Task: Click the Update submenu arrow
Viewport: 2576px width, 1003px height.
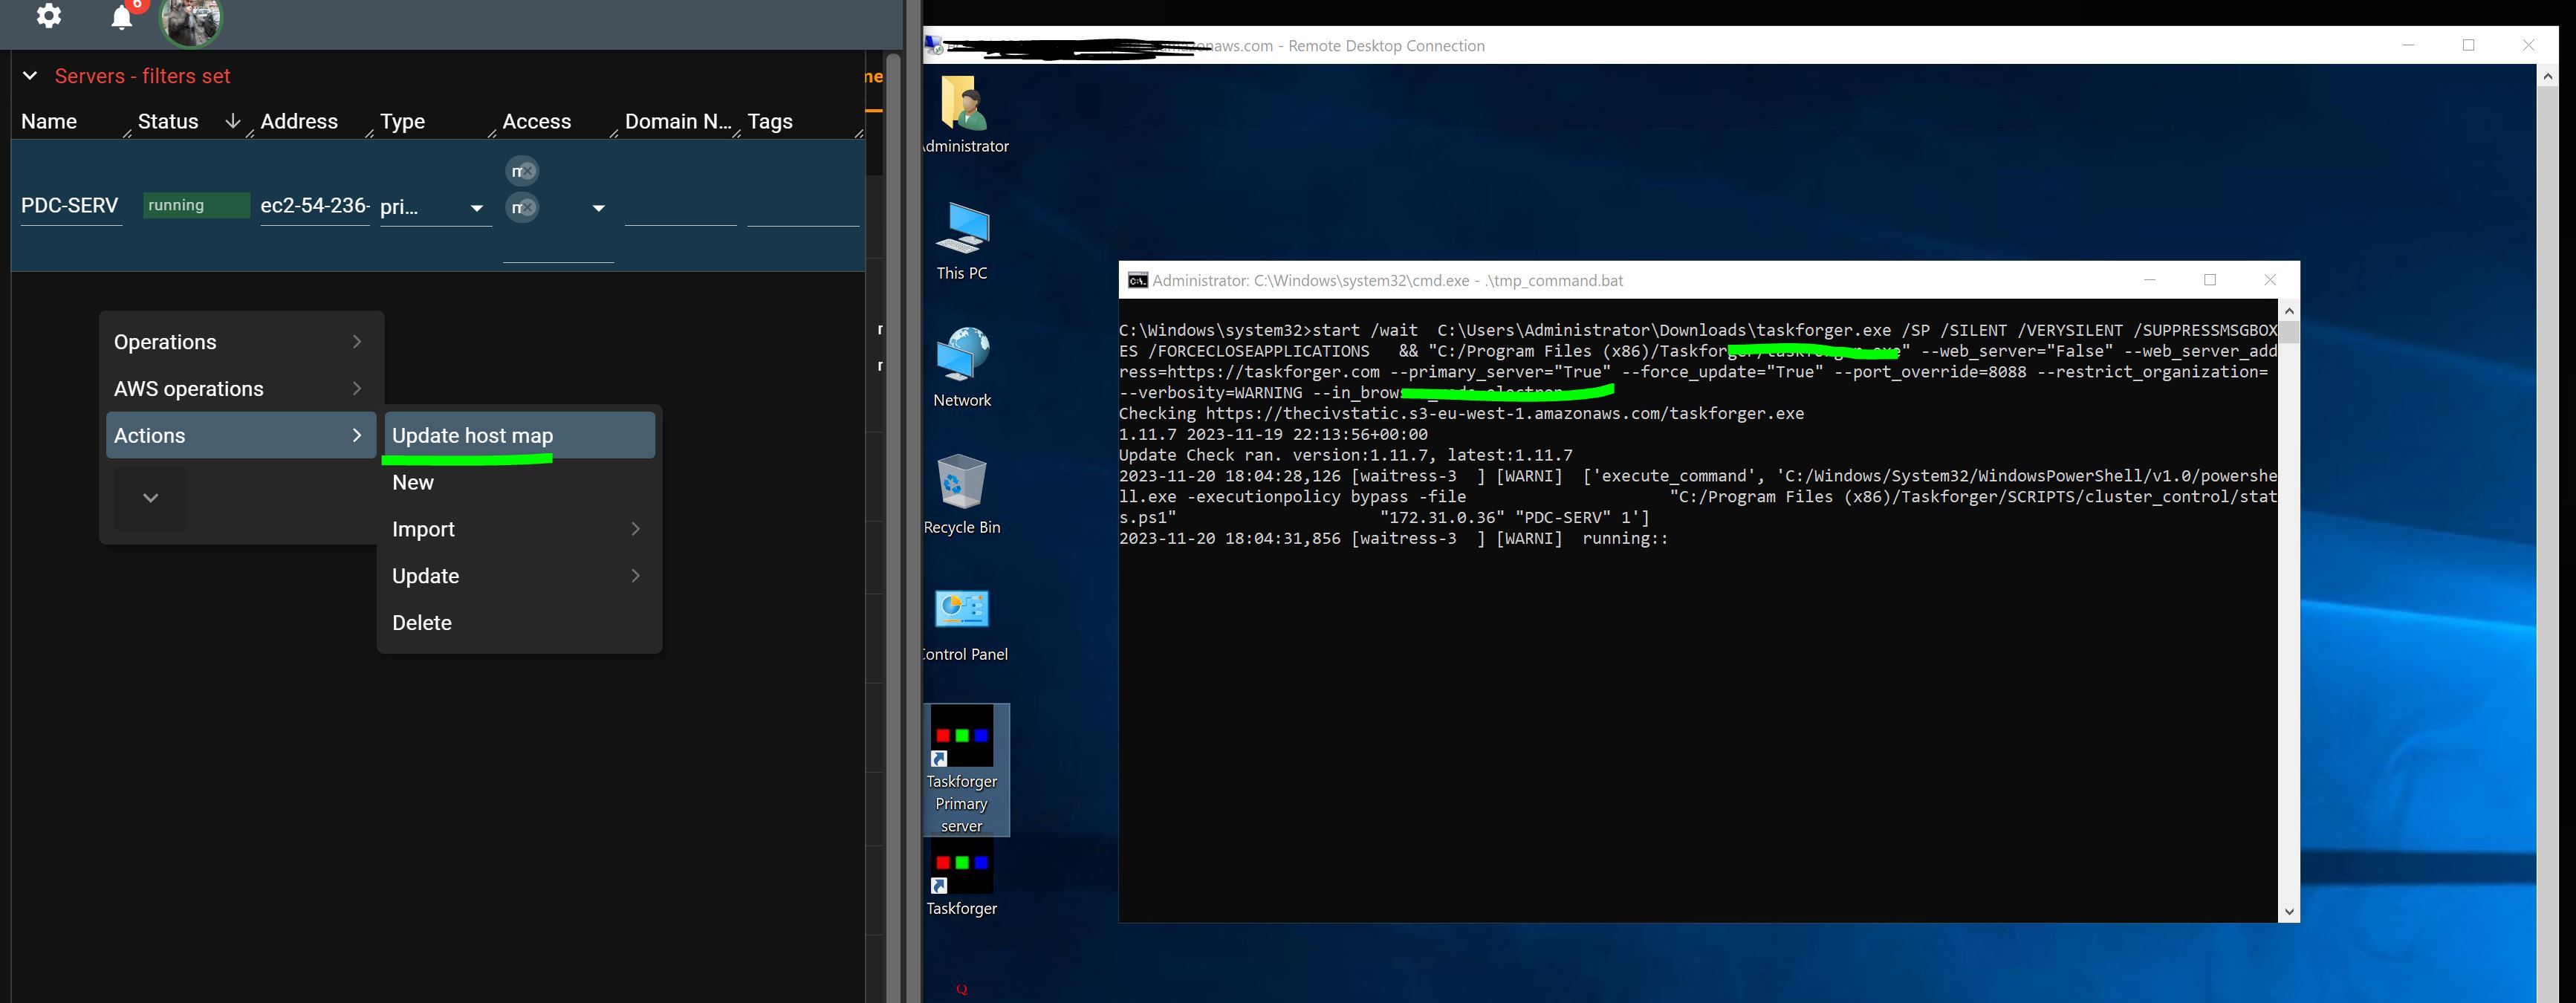Action: 635,576
